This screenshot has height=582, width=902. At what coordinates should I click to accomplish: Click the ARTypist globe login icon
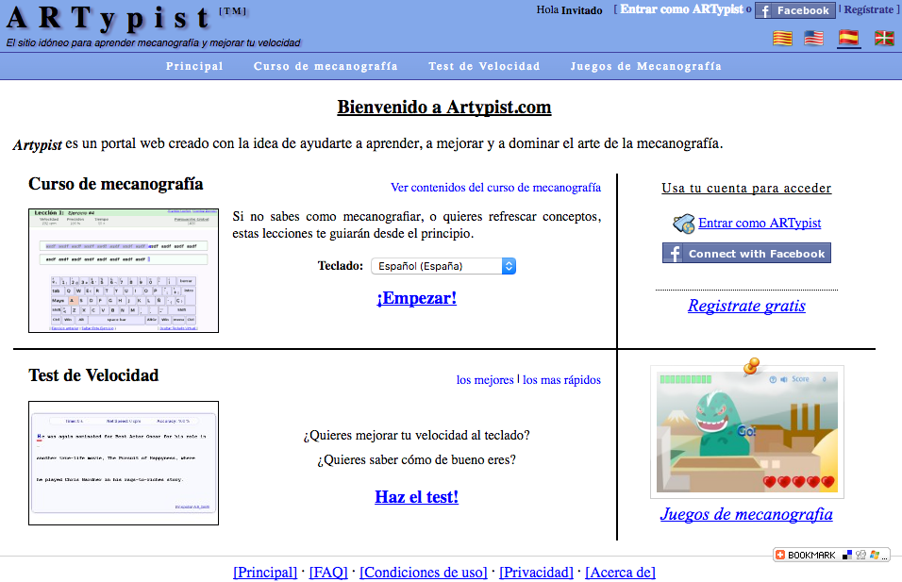[x=683, y=224]
